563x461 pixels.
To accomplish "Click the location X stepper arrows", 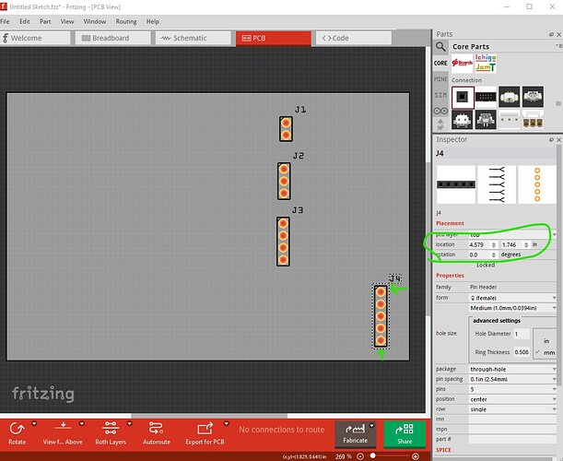I will [x=494, y=244].
